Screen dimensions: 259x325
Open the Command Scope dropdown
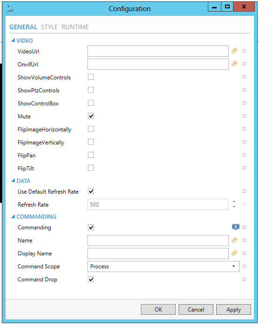point(163,266)
